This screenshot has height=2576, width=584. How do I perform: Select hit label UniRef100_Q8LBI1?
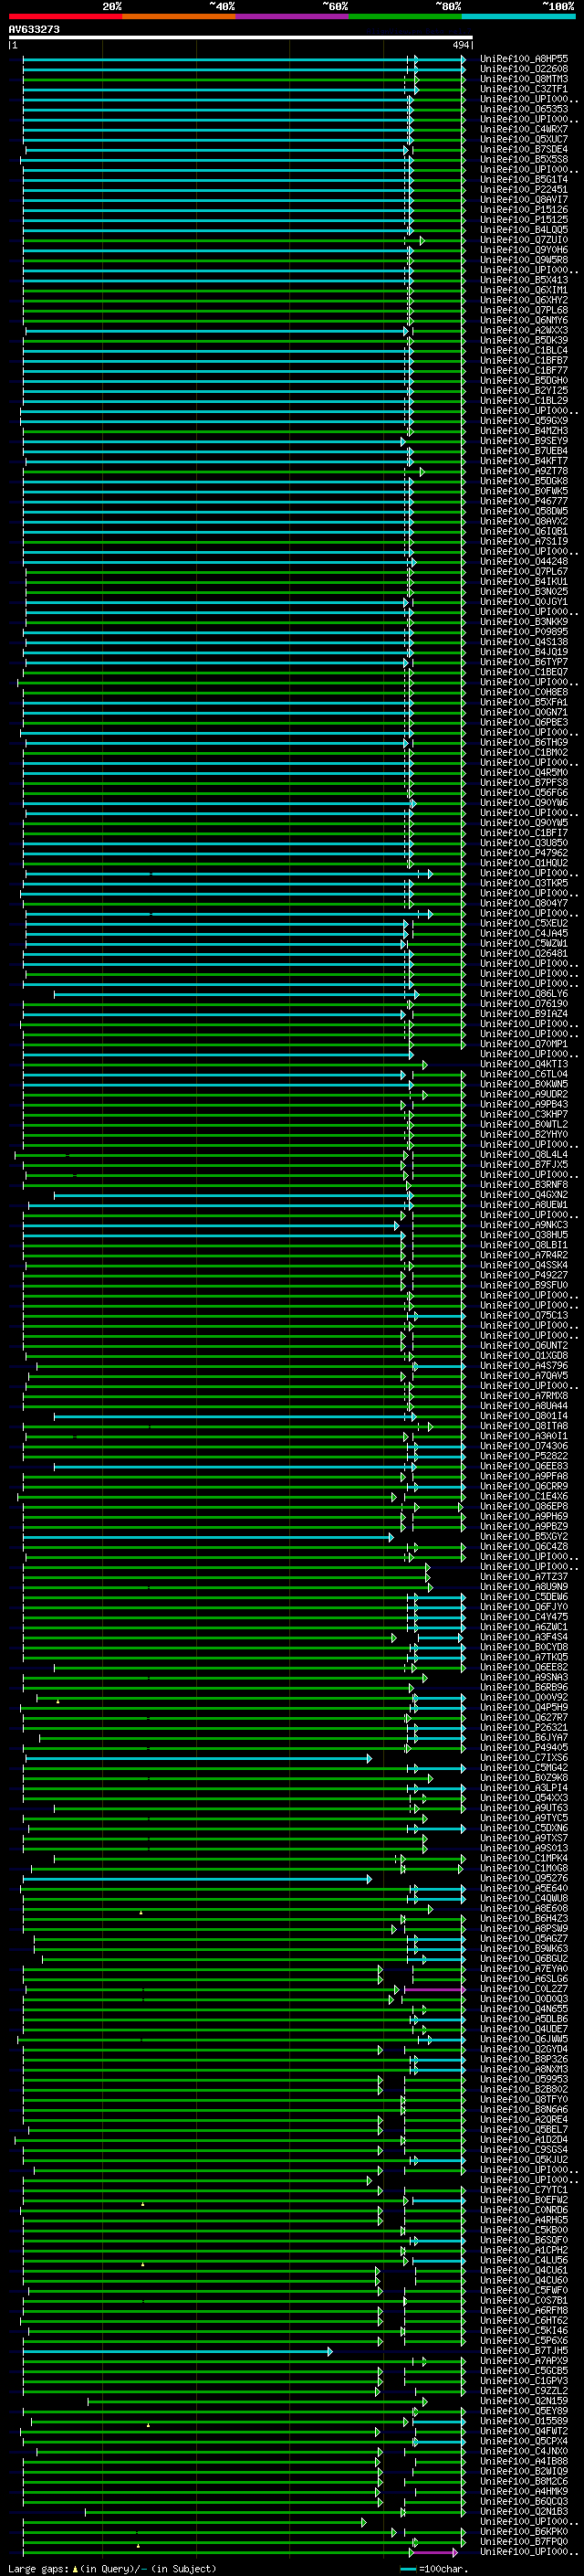click(x=524, y=1245)
